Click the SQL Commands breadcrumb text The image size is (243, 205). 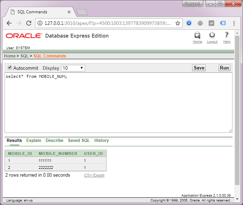coord(50,56)
